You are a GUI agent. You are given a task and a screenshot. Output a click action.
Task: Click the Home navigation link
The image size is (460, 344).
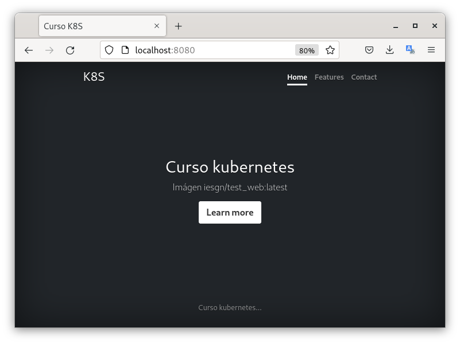[297, 77]
